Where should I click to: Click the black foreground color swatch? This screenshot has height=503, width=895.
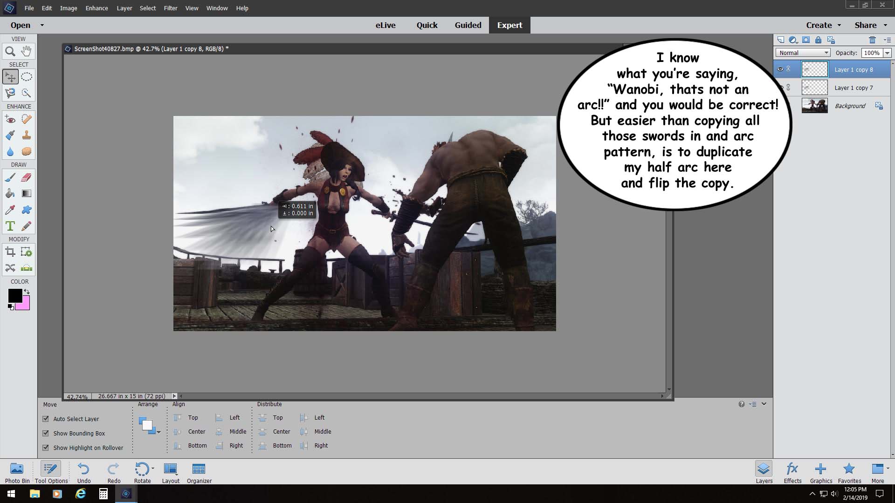click(x=15, y=295)
